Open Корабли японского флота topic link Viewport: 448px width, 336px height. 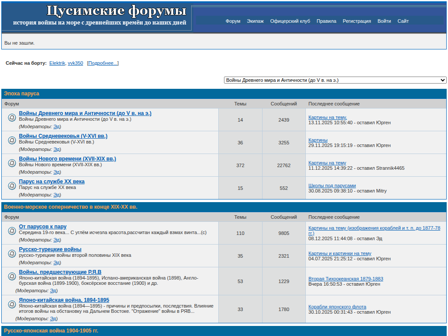pos(337,307)
